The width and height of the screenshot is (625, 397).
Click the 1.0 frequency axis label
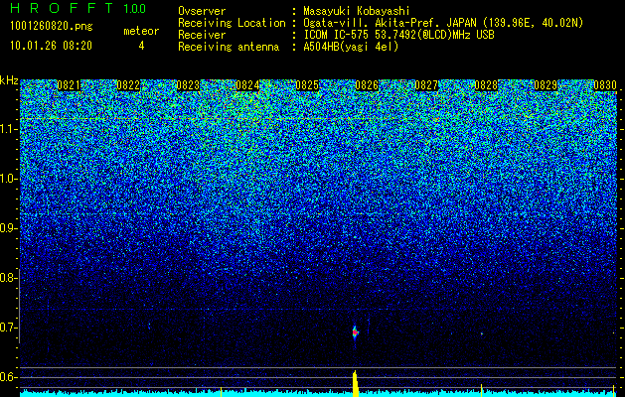(x=7, y=179)
